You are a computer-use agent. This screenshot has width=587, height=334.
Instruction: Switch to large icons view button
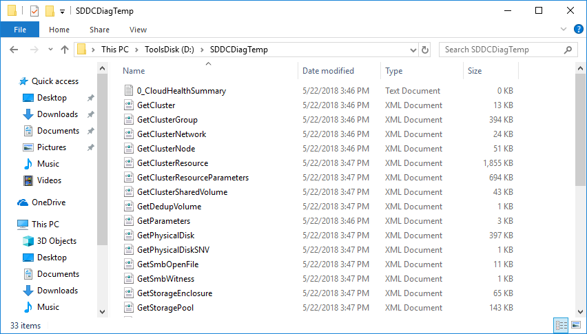[x=576, y=325]
